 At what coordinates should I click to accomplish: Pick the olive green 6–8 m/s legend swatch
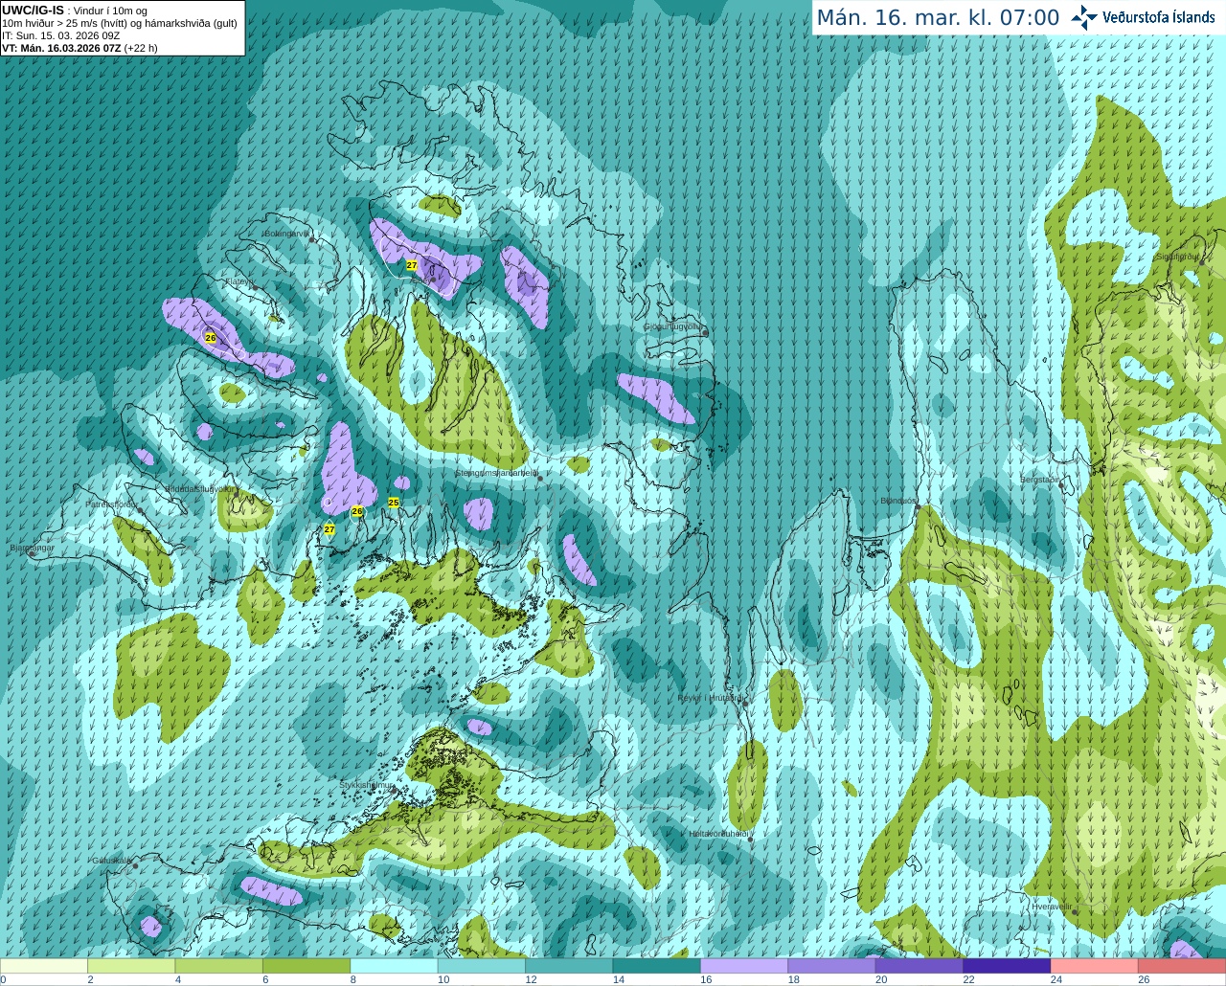point(306,966)
